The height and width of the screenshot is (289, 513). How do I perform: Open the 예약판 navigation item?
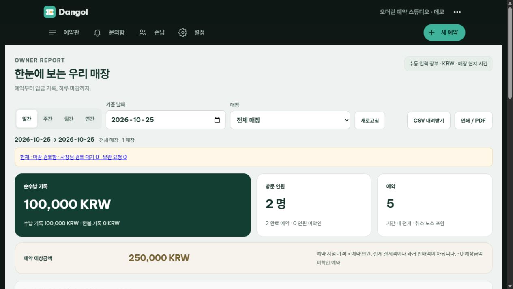point(64,32)
